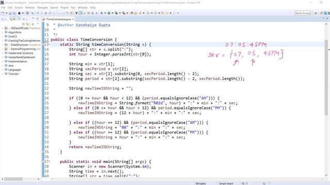
Task: Select the Languages project
Action: tap(14, 70)
